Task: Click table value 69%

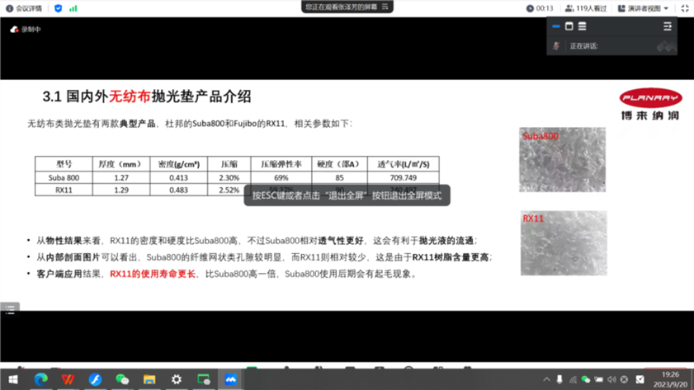Action: click(x=281, y=178)
